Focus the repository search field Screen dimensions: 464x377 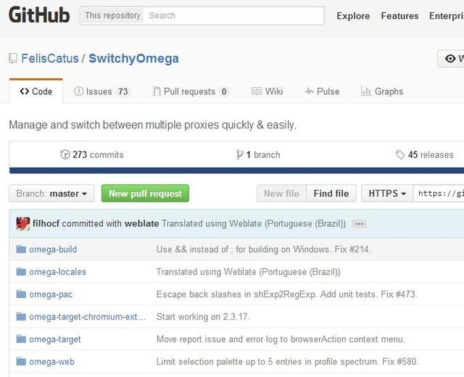tap(232, 15)
